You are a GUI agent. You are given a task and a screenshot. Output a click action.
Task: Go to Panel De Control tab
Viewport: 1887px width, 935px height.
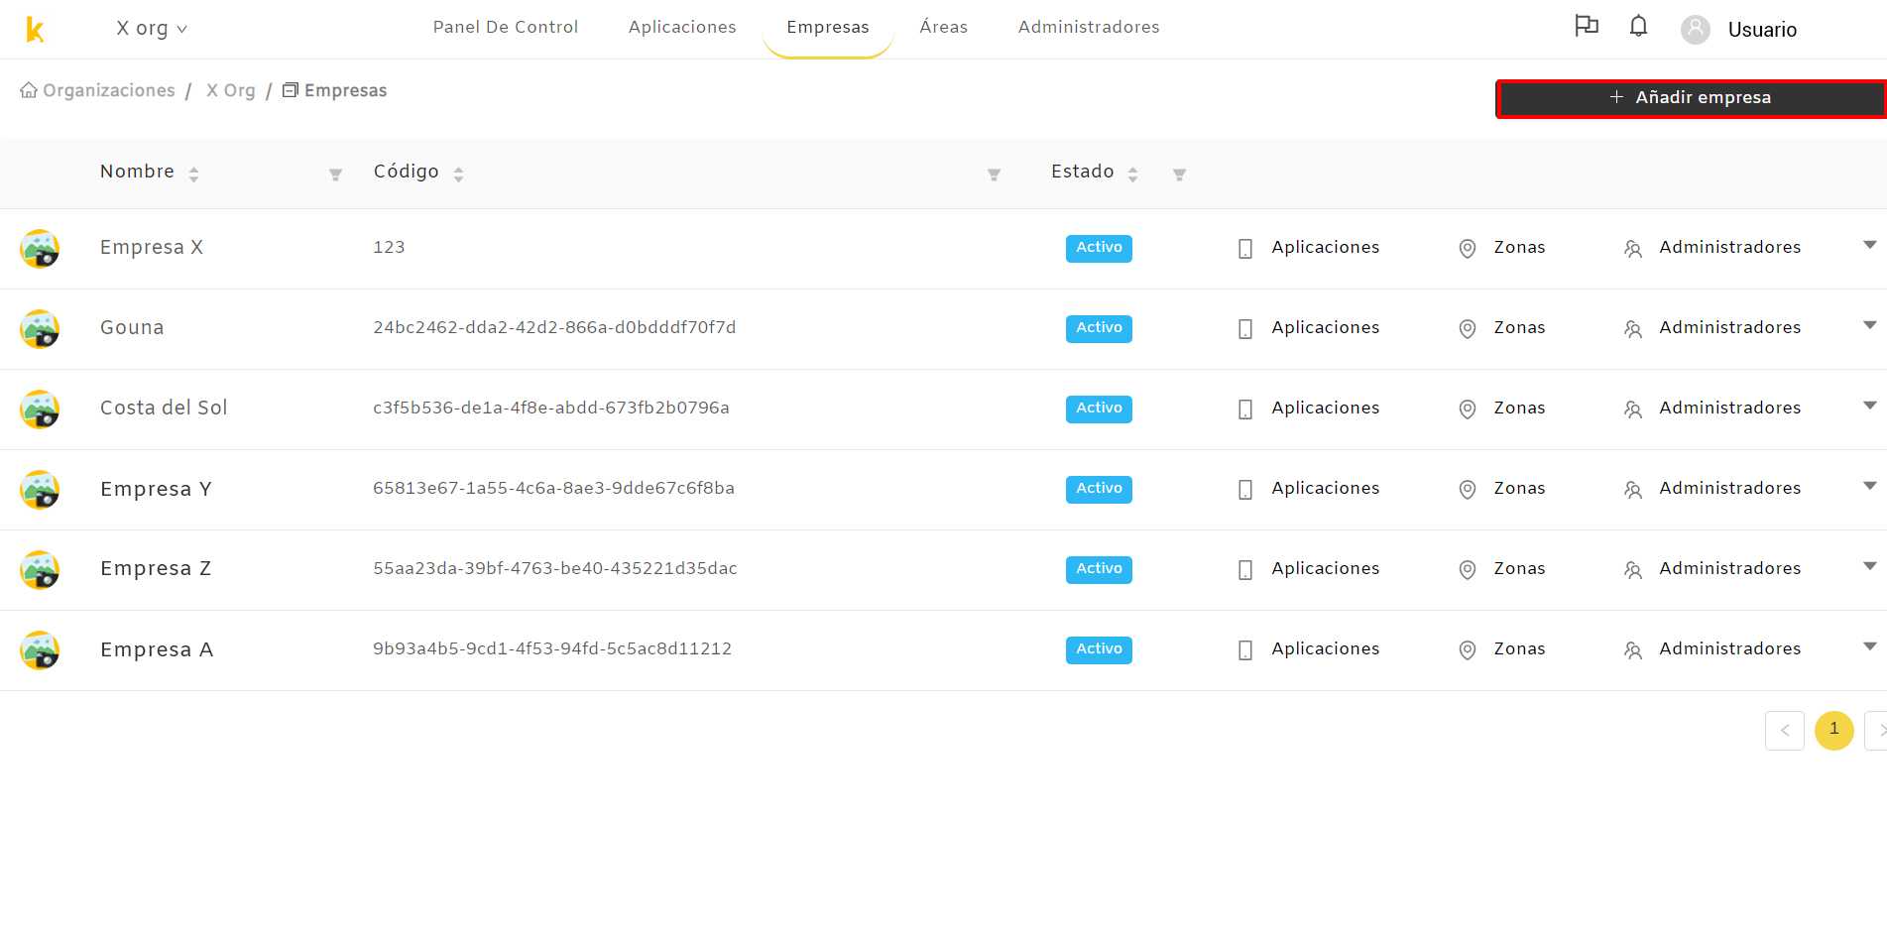point(506,27)
